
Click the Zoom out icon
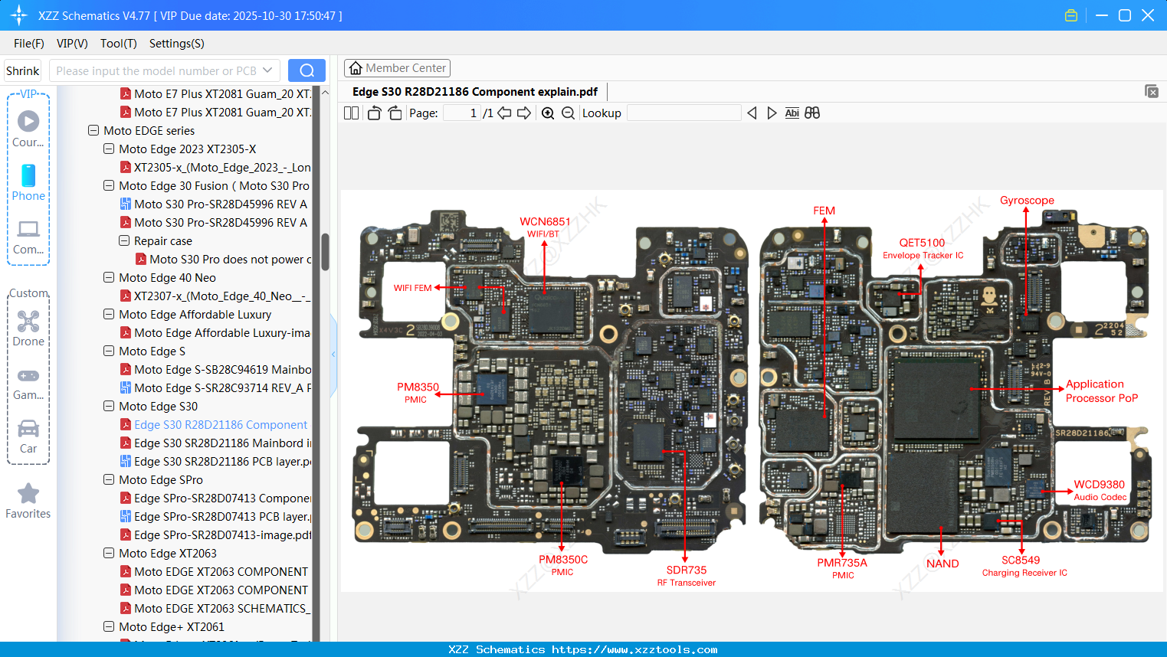tap(568, 113)
